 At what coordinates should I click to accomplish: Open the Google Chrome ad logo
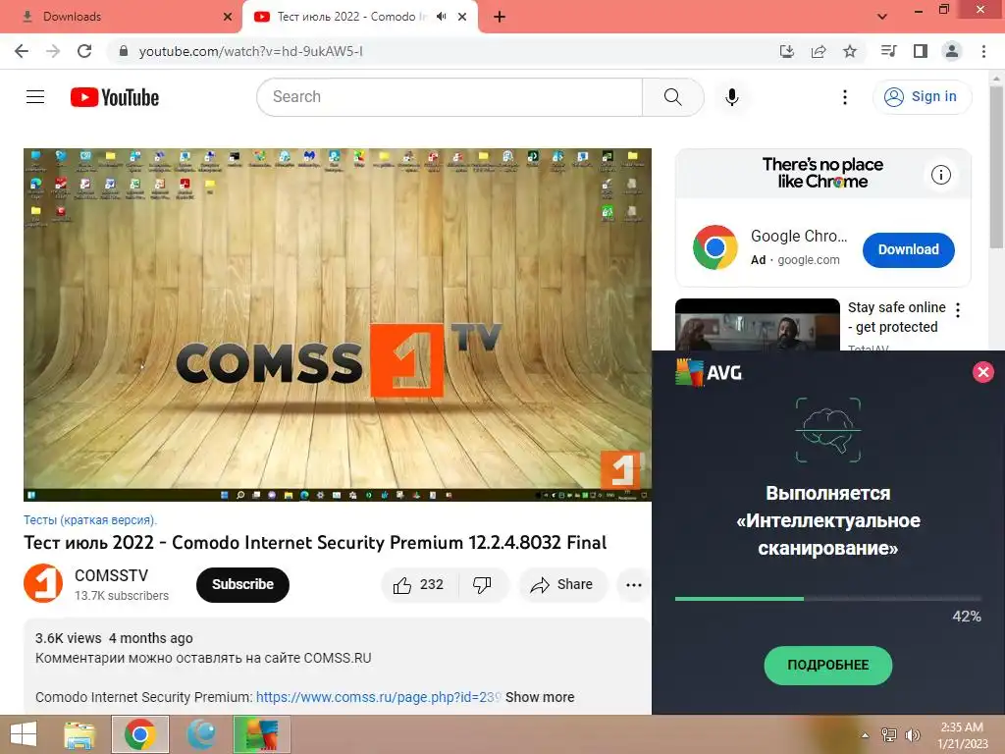coord(714,247)
